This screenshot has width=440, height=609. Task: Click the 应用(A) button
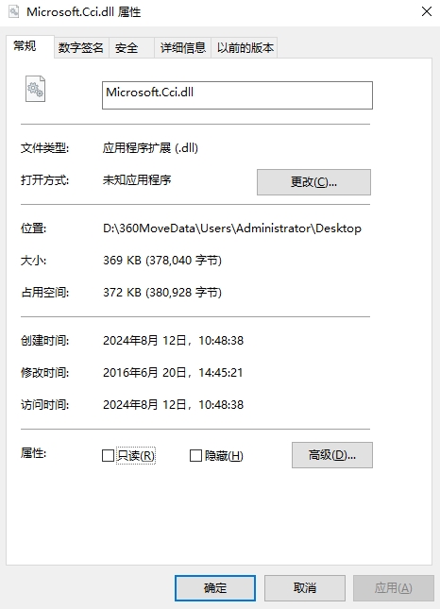394,587
